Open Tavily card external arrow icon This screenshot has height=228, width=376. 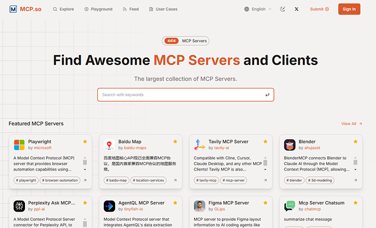266,181
